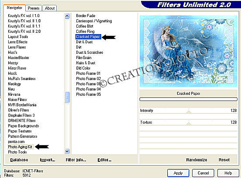Select the Navigator tab
This screenshot has height=178, width=241.
14,8
